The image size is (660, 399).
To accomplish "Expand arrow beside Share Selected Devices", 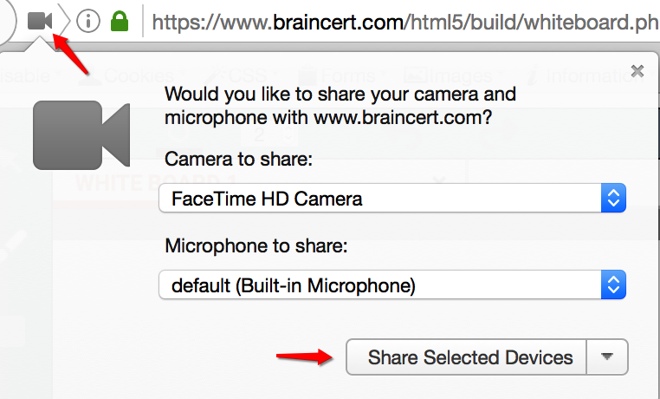I will [x=607, y=356].
